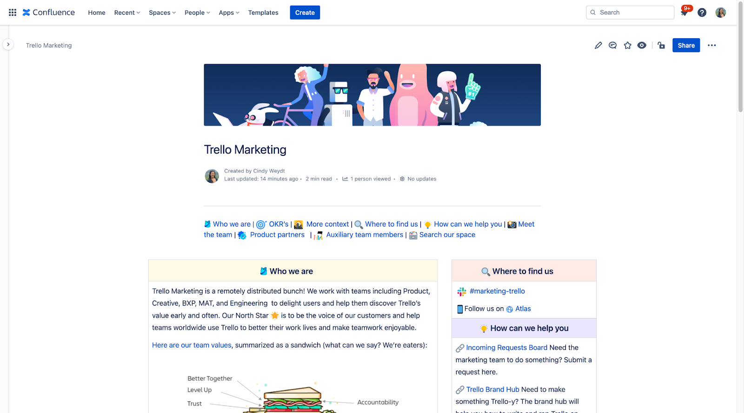Jump to Product partners link
Image resolution: width=744 pixels, height=413 pixels.
pyautogui.click(x=277, y=235)
